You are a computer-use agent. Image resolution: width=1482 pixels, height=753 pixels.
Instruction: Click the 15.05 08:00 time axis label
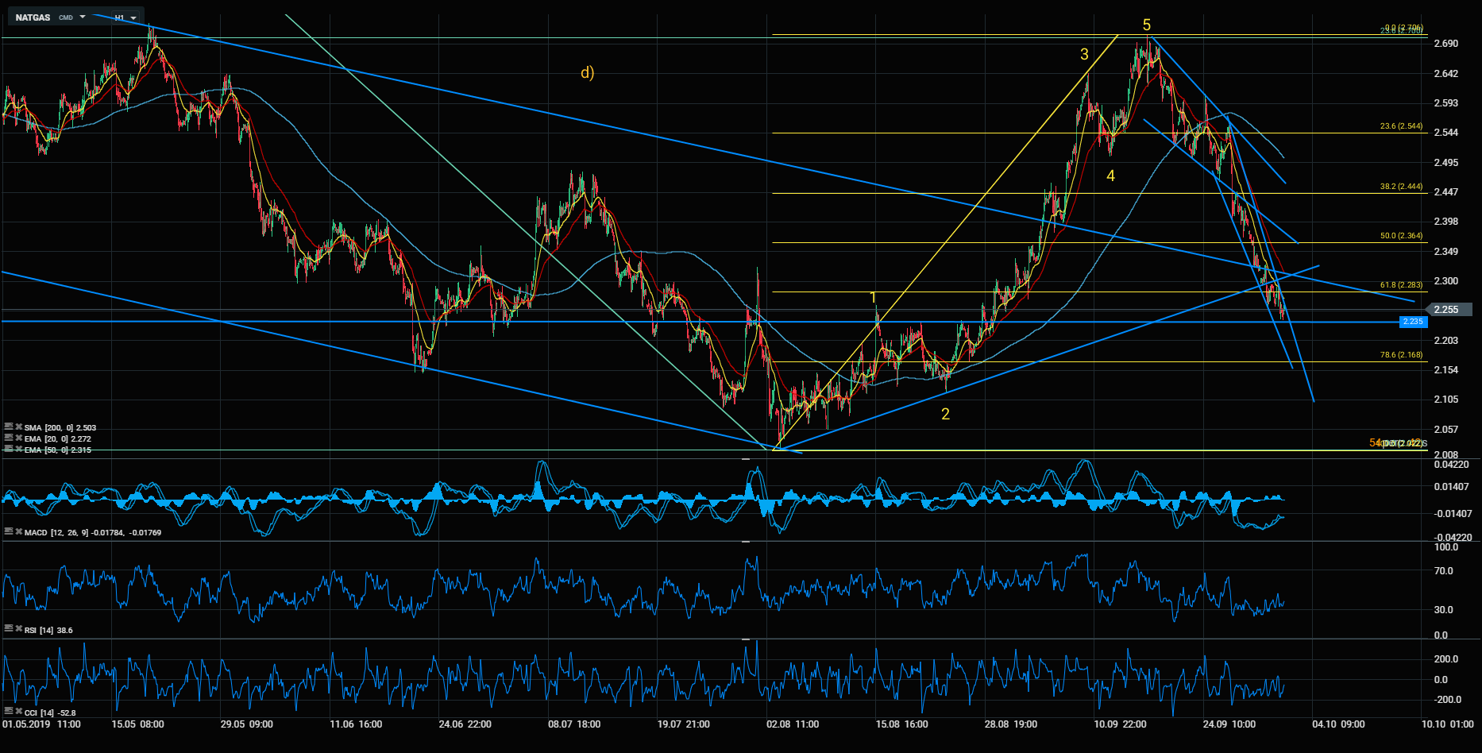137,724
